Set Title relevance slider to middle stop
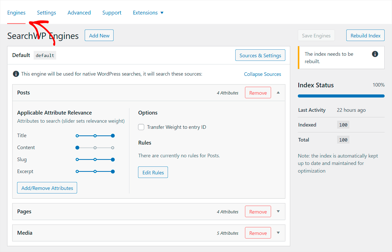 [95, 136]
